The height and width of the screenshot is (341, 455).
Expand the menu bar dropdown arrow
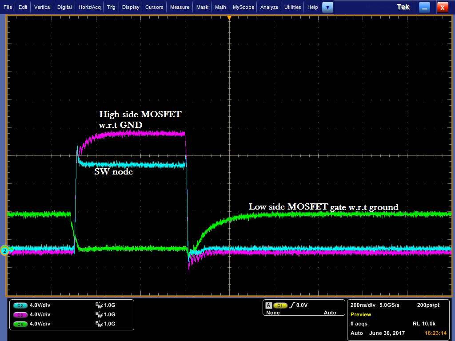coord(327,8)
